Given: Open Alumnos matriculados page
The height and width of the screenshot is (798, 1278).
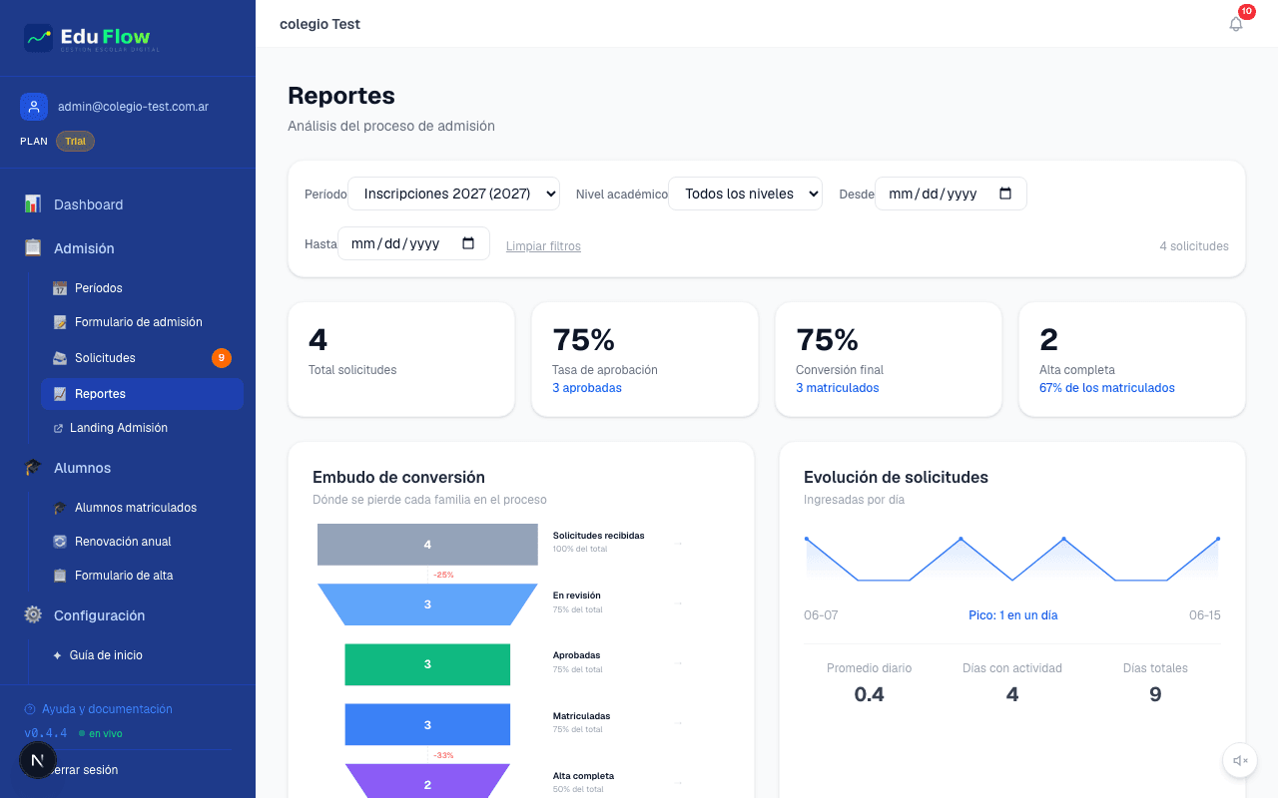Looking at the screenshot, I should pyautogui.click(x=142, y=508).
